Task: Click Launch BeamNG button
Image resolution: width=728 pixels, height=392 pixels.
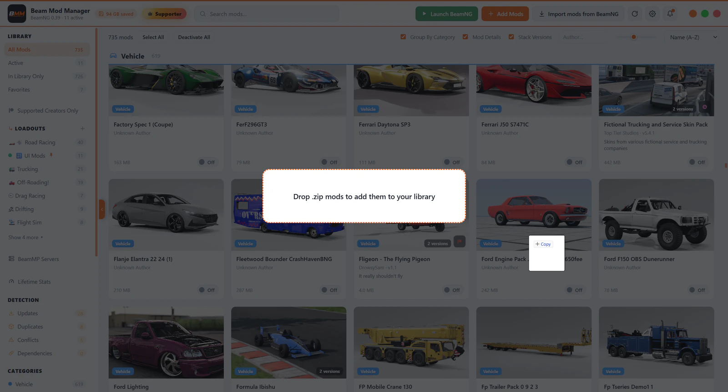Action: click(x=446, y=14)
